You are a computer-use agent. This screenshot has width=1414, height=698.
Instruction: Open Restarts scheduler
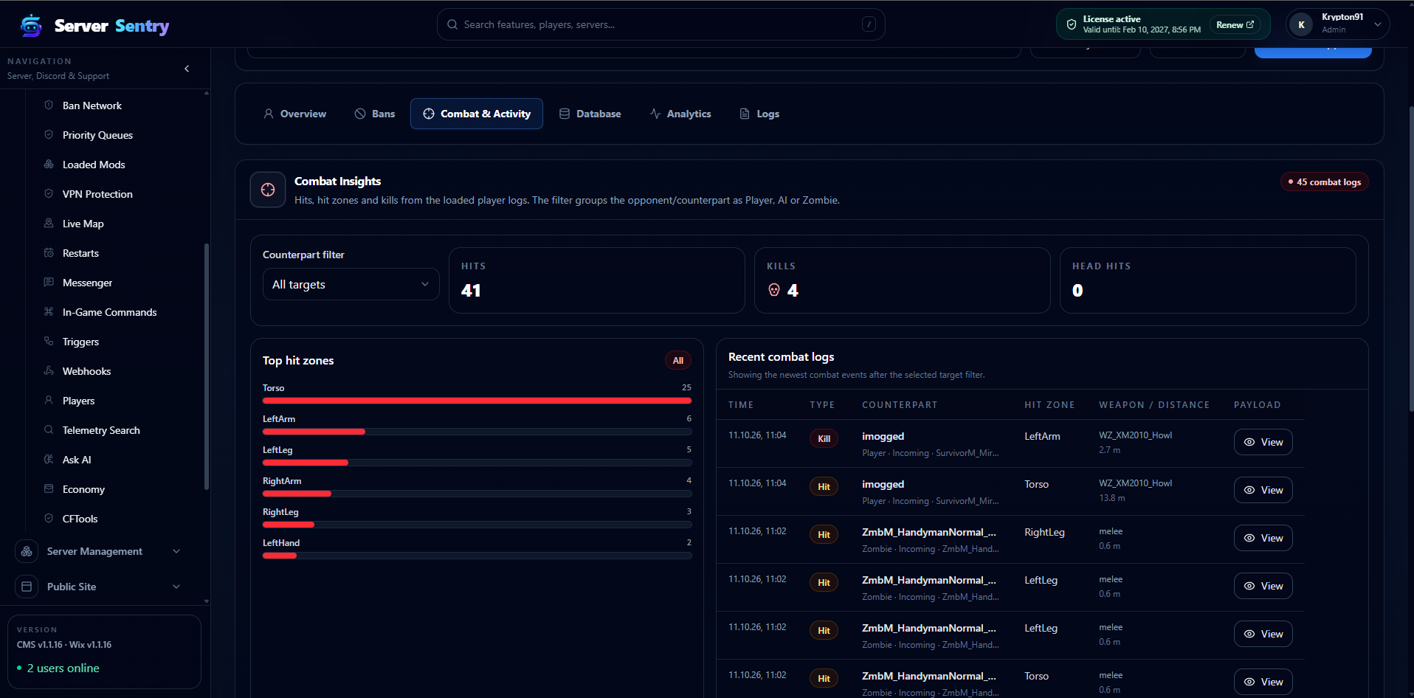point(80,253)
